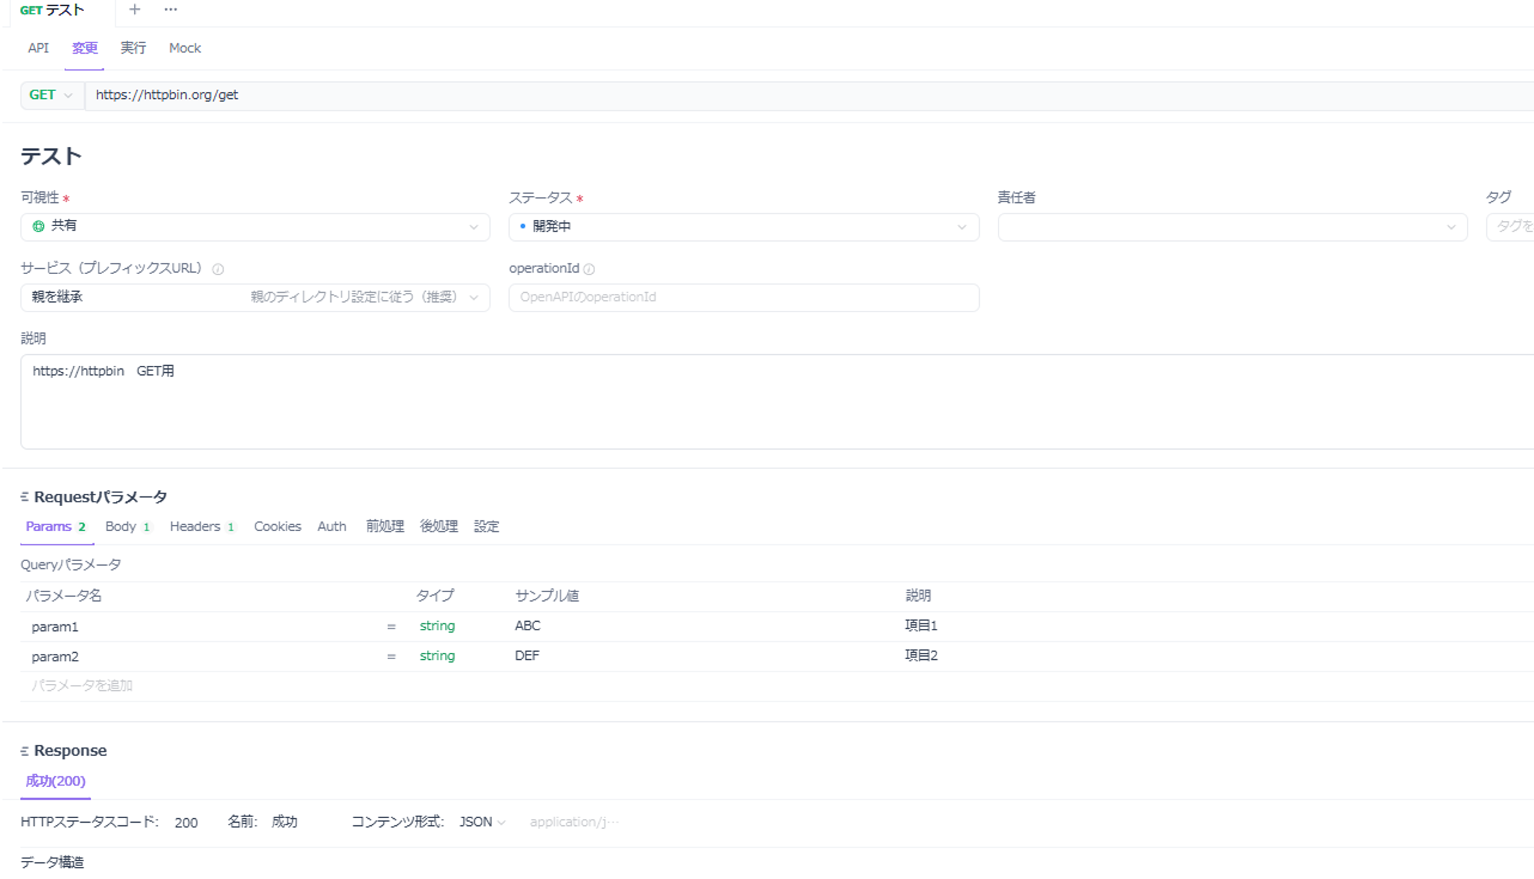This screenshot has height=879, width=1534.
Task: Open the three-dots tab options menu
Action: [x=171, y=10]
